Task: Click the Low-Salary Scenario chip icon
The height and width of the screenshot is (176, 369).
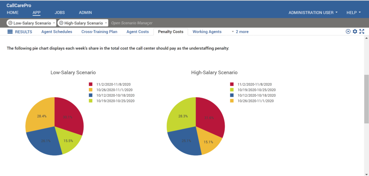Action: (10, 23)
